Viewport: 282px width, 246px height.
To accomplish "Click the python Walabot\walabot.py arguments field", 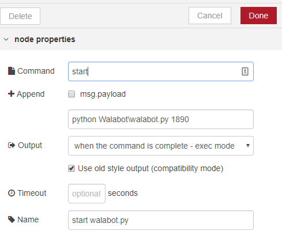I will click(x=161, y=119).
